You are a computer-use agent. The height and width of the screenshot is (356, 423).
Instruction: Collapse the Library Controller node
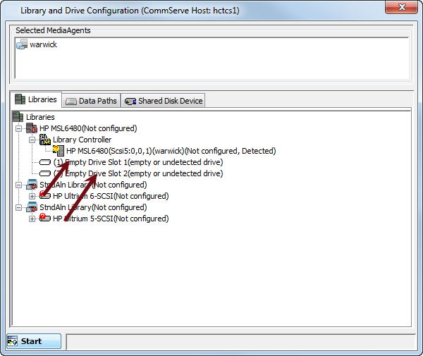point(32,140)
